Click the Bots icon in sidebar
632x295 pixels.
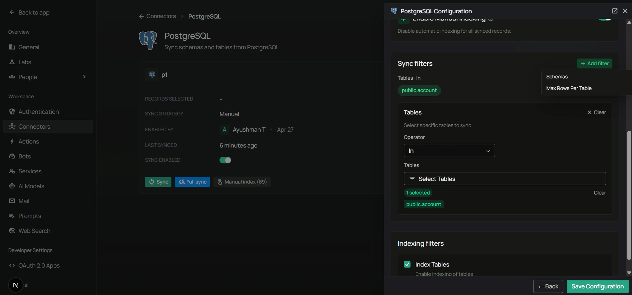pyautogui.click(x=12, y=156)
